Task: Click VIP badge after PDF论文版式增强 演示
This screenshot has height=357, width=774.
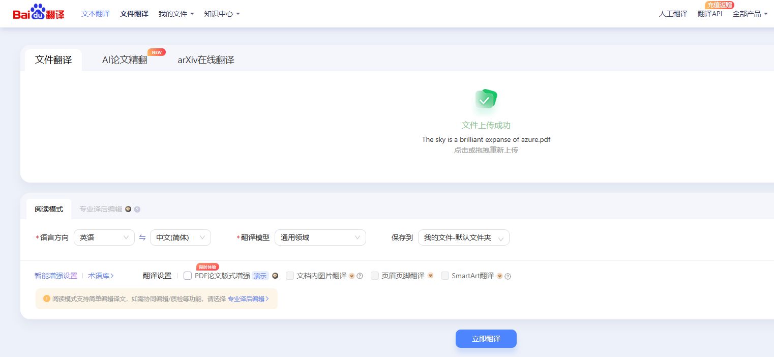Action: 275,276
